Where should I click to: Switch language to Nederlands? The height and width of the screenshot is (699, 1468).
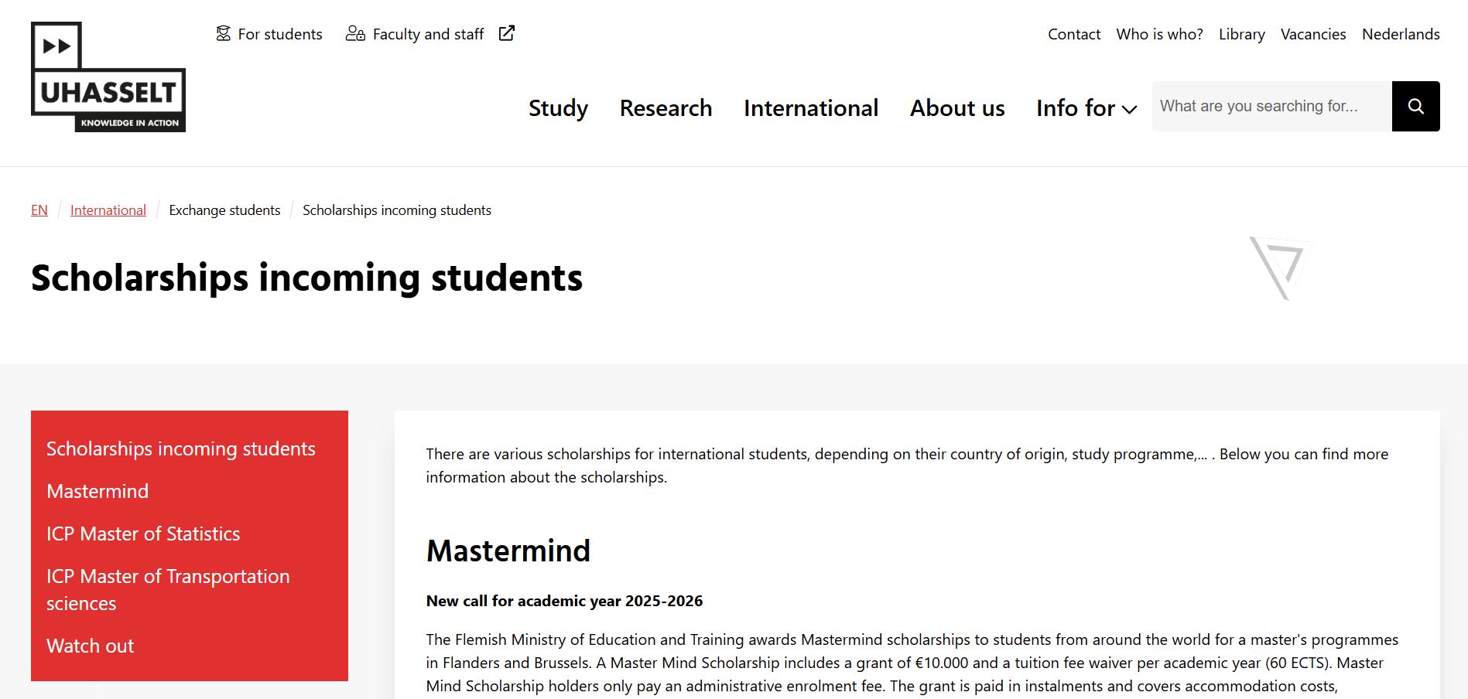(1400, 34)
